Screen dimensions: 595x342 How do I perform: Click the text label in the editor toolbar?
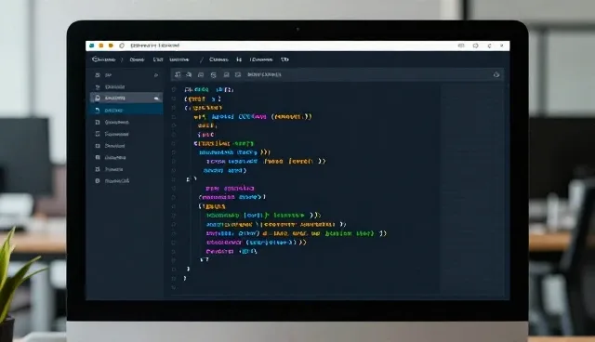coord(264,74)
